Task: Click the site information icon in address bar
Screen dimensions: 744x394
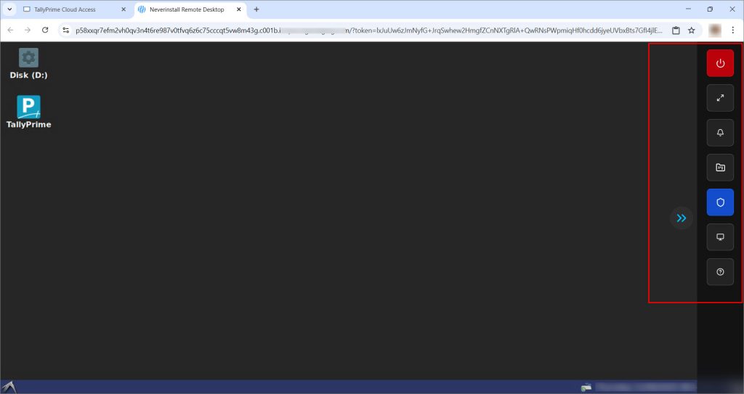Action: tap(65, 30)
